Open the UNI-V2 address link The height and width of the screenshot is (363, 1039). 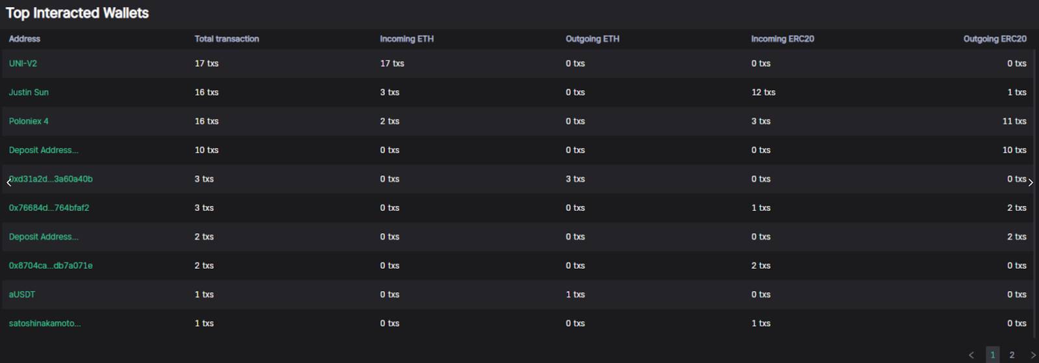(23, 64)
